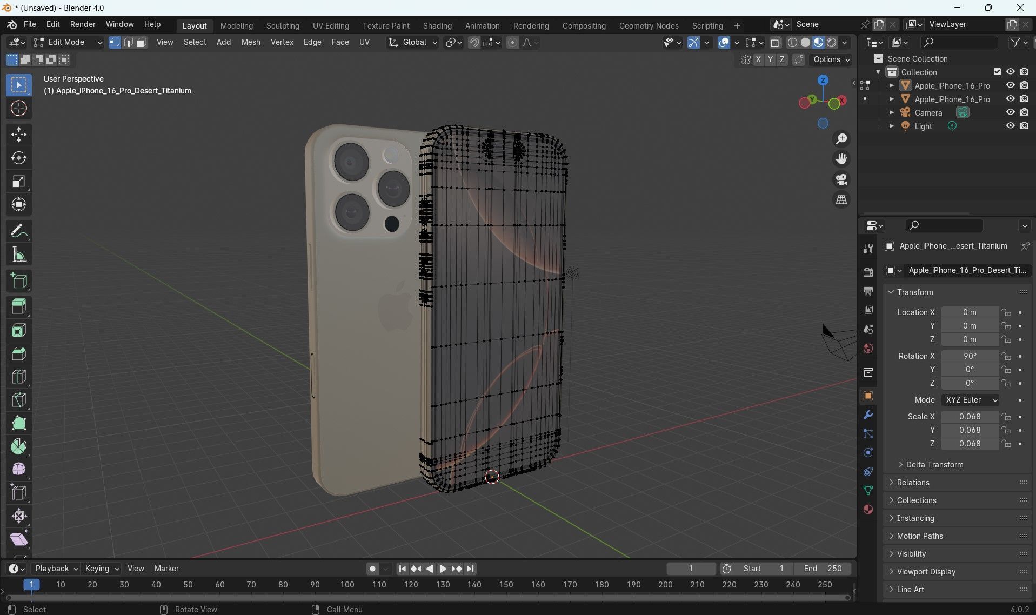Open the XYZ Euler rotation mode dropdown
The width and height of the screenshot is (1036, 615).
click(970, 400)
